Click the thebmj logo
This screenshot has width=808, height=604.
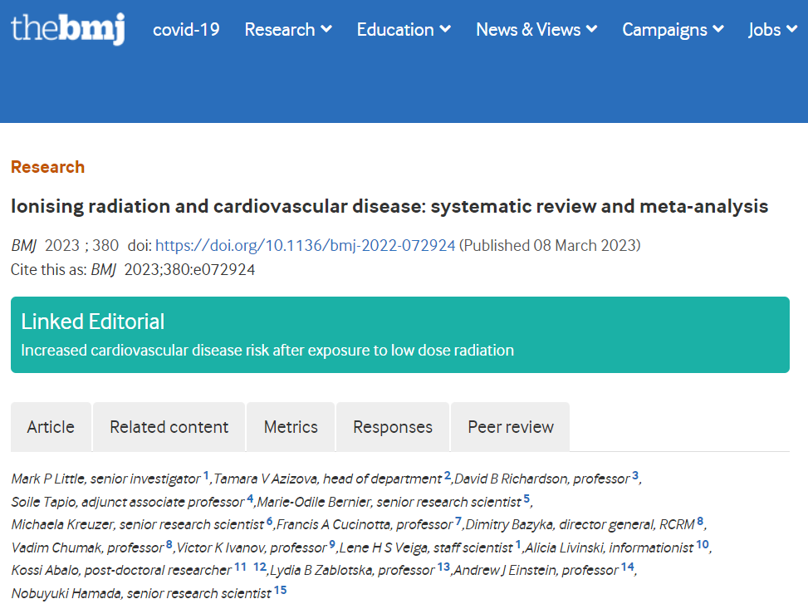[67, 29]
